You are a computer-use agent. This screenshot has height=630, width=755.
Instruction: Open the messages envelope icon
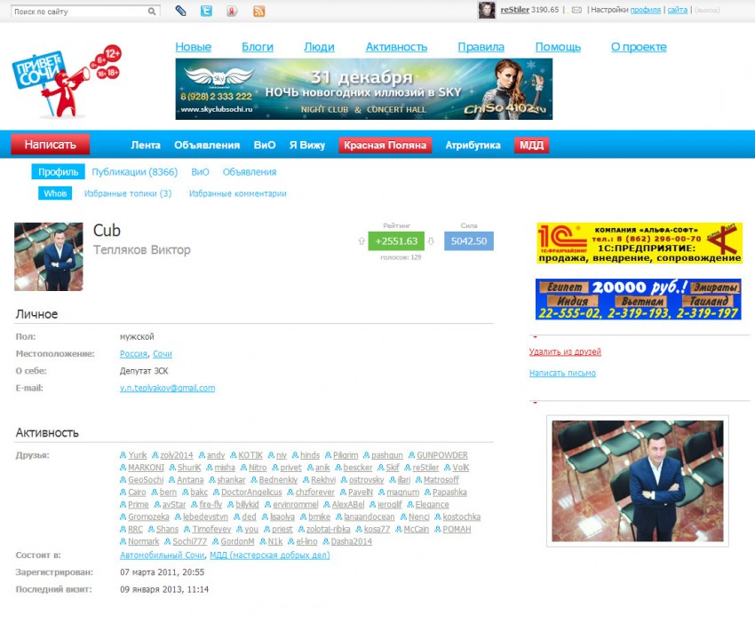(576, 11)
